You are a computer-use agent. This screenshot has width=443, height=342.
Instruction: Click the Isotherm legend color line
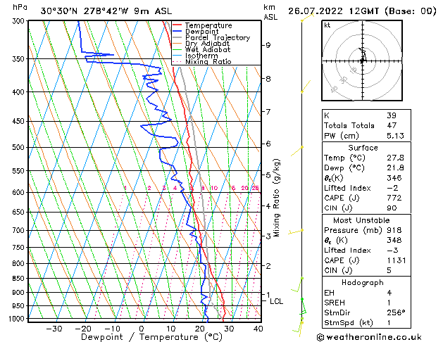tap(177, 56)
